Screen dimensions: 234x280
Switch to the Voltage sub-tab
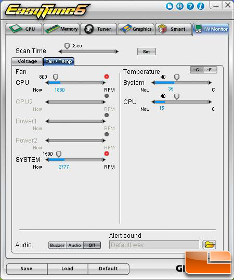(x=27, y=61)
